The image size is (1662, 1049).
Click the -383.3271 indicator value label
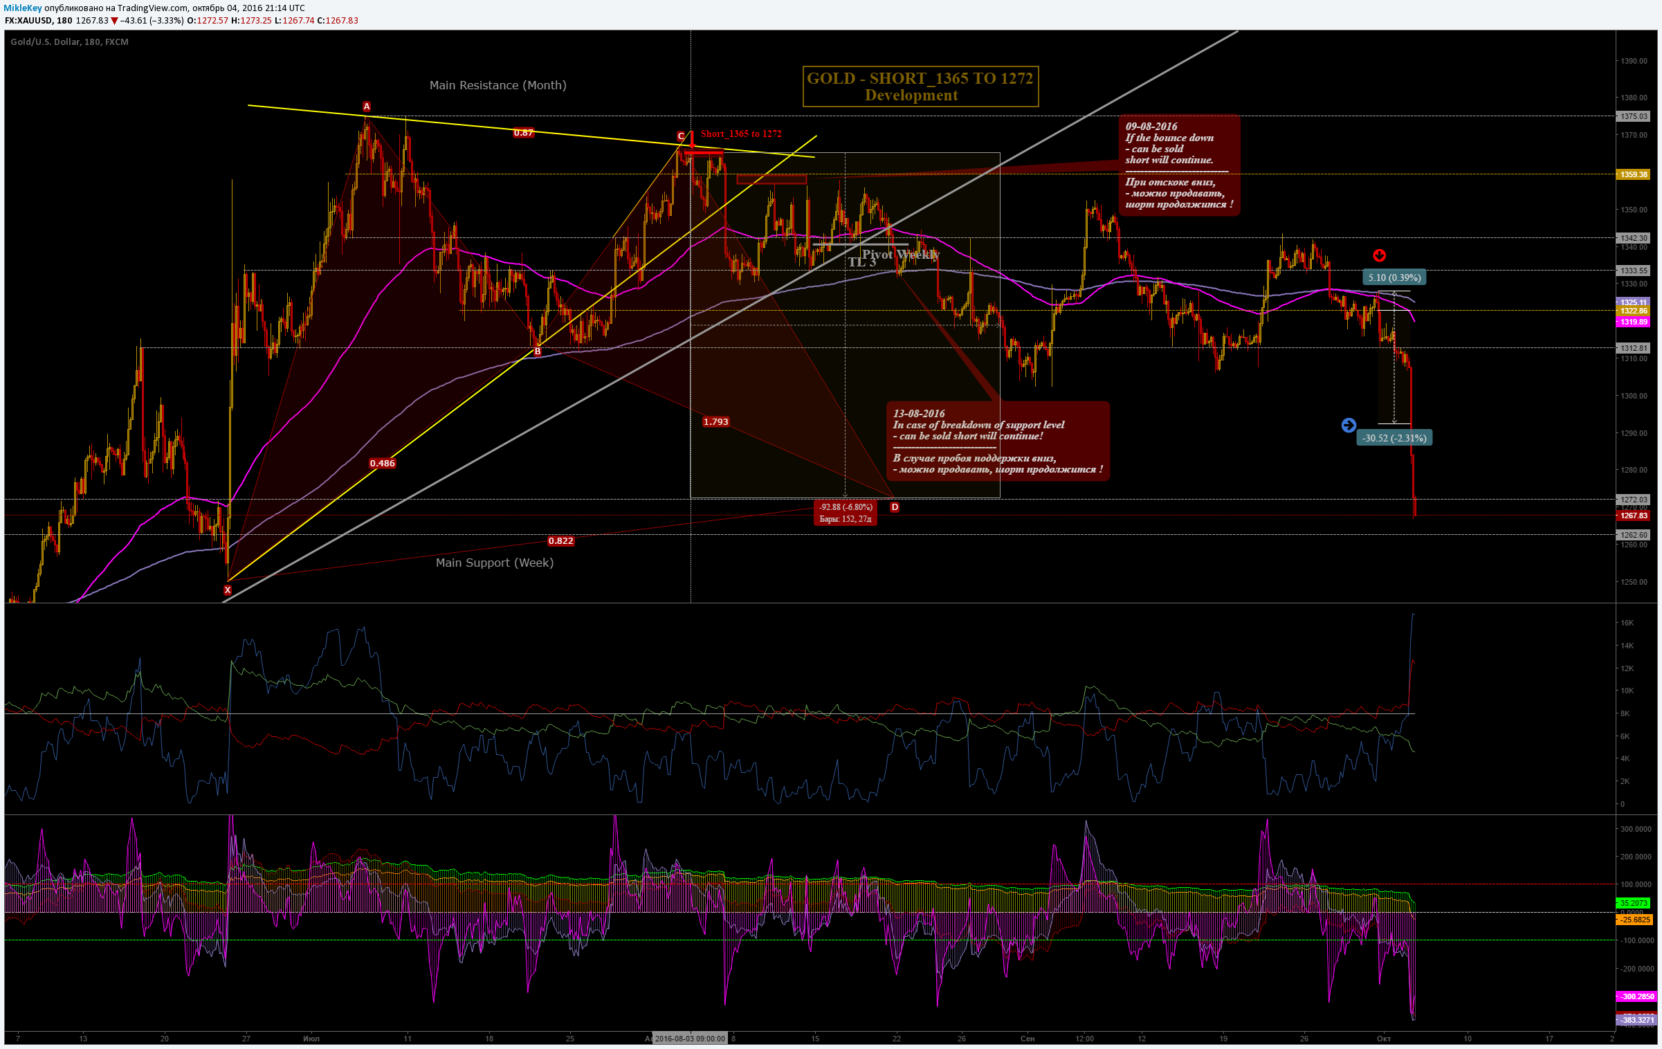click(x=1637, y=1020)
